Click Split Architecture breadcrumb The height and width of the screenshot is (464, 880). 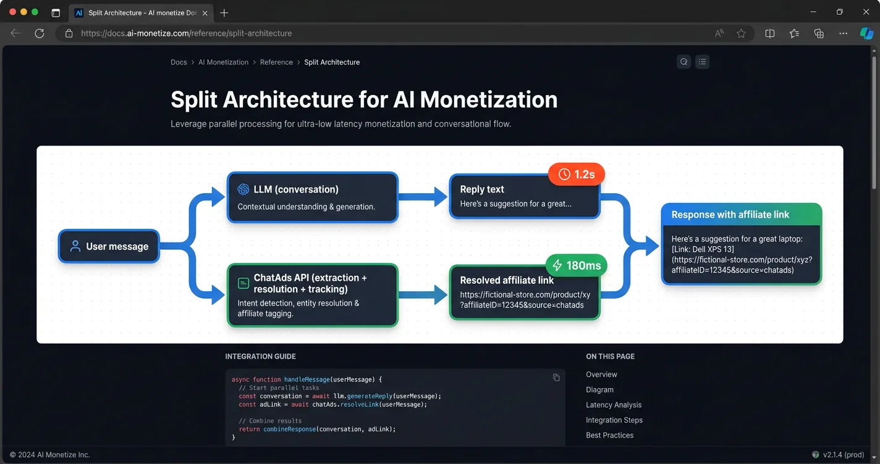332,62
